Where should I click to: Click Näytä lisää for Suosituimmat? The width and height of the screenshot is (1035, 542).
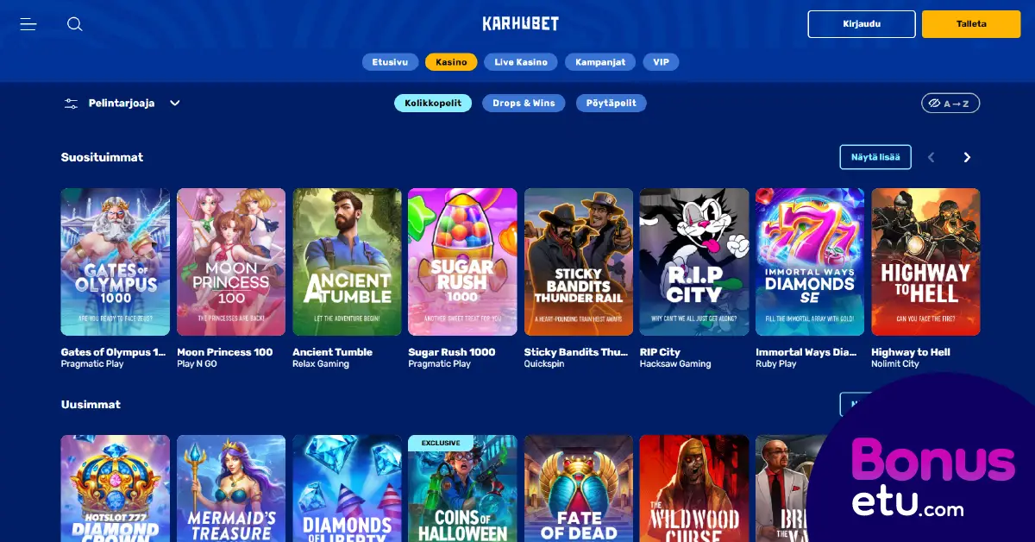(875, 157)
